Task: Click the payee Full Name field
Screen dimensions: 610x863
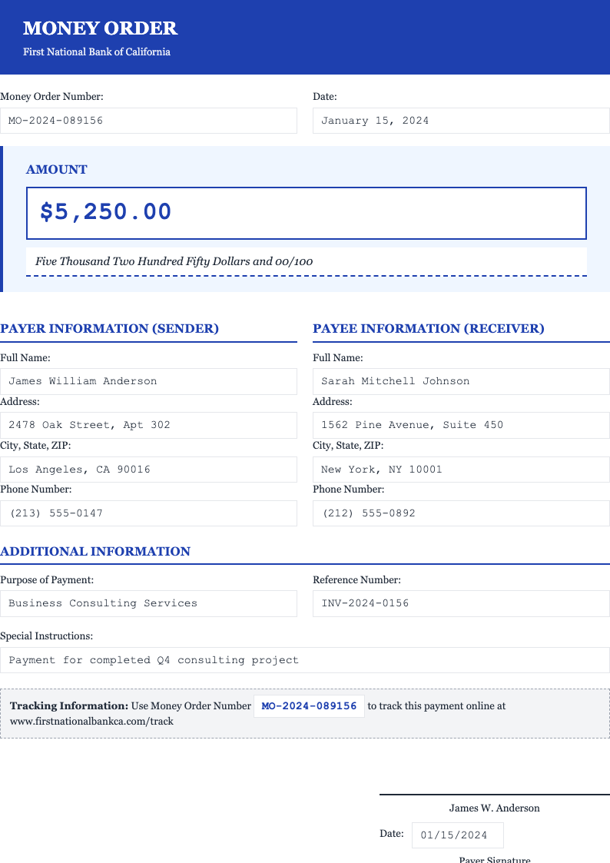Action: (x=460, y=381)
